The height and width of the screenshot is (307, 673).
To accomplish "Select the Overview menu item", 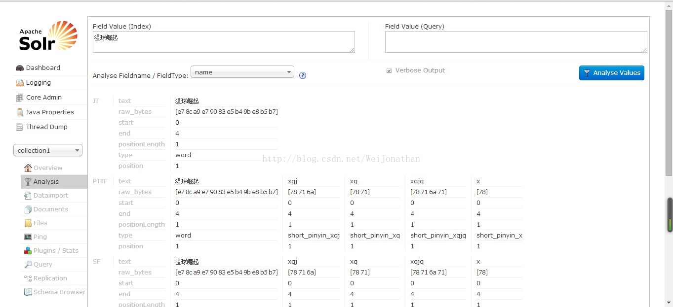I will click(x=47, y=168).
